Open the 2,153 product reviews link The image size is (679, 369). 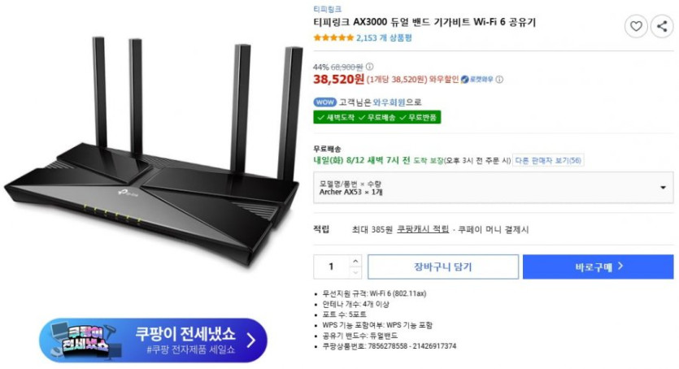[384, 38]
